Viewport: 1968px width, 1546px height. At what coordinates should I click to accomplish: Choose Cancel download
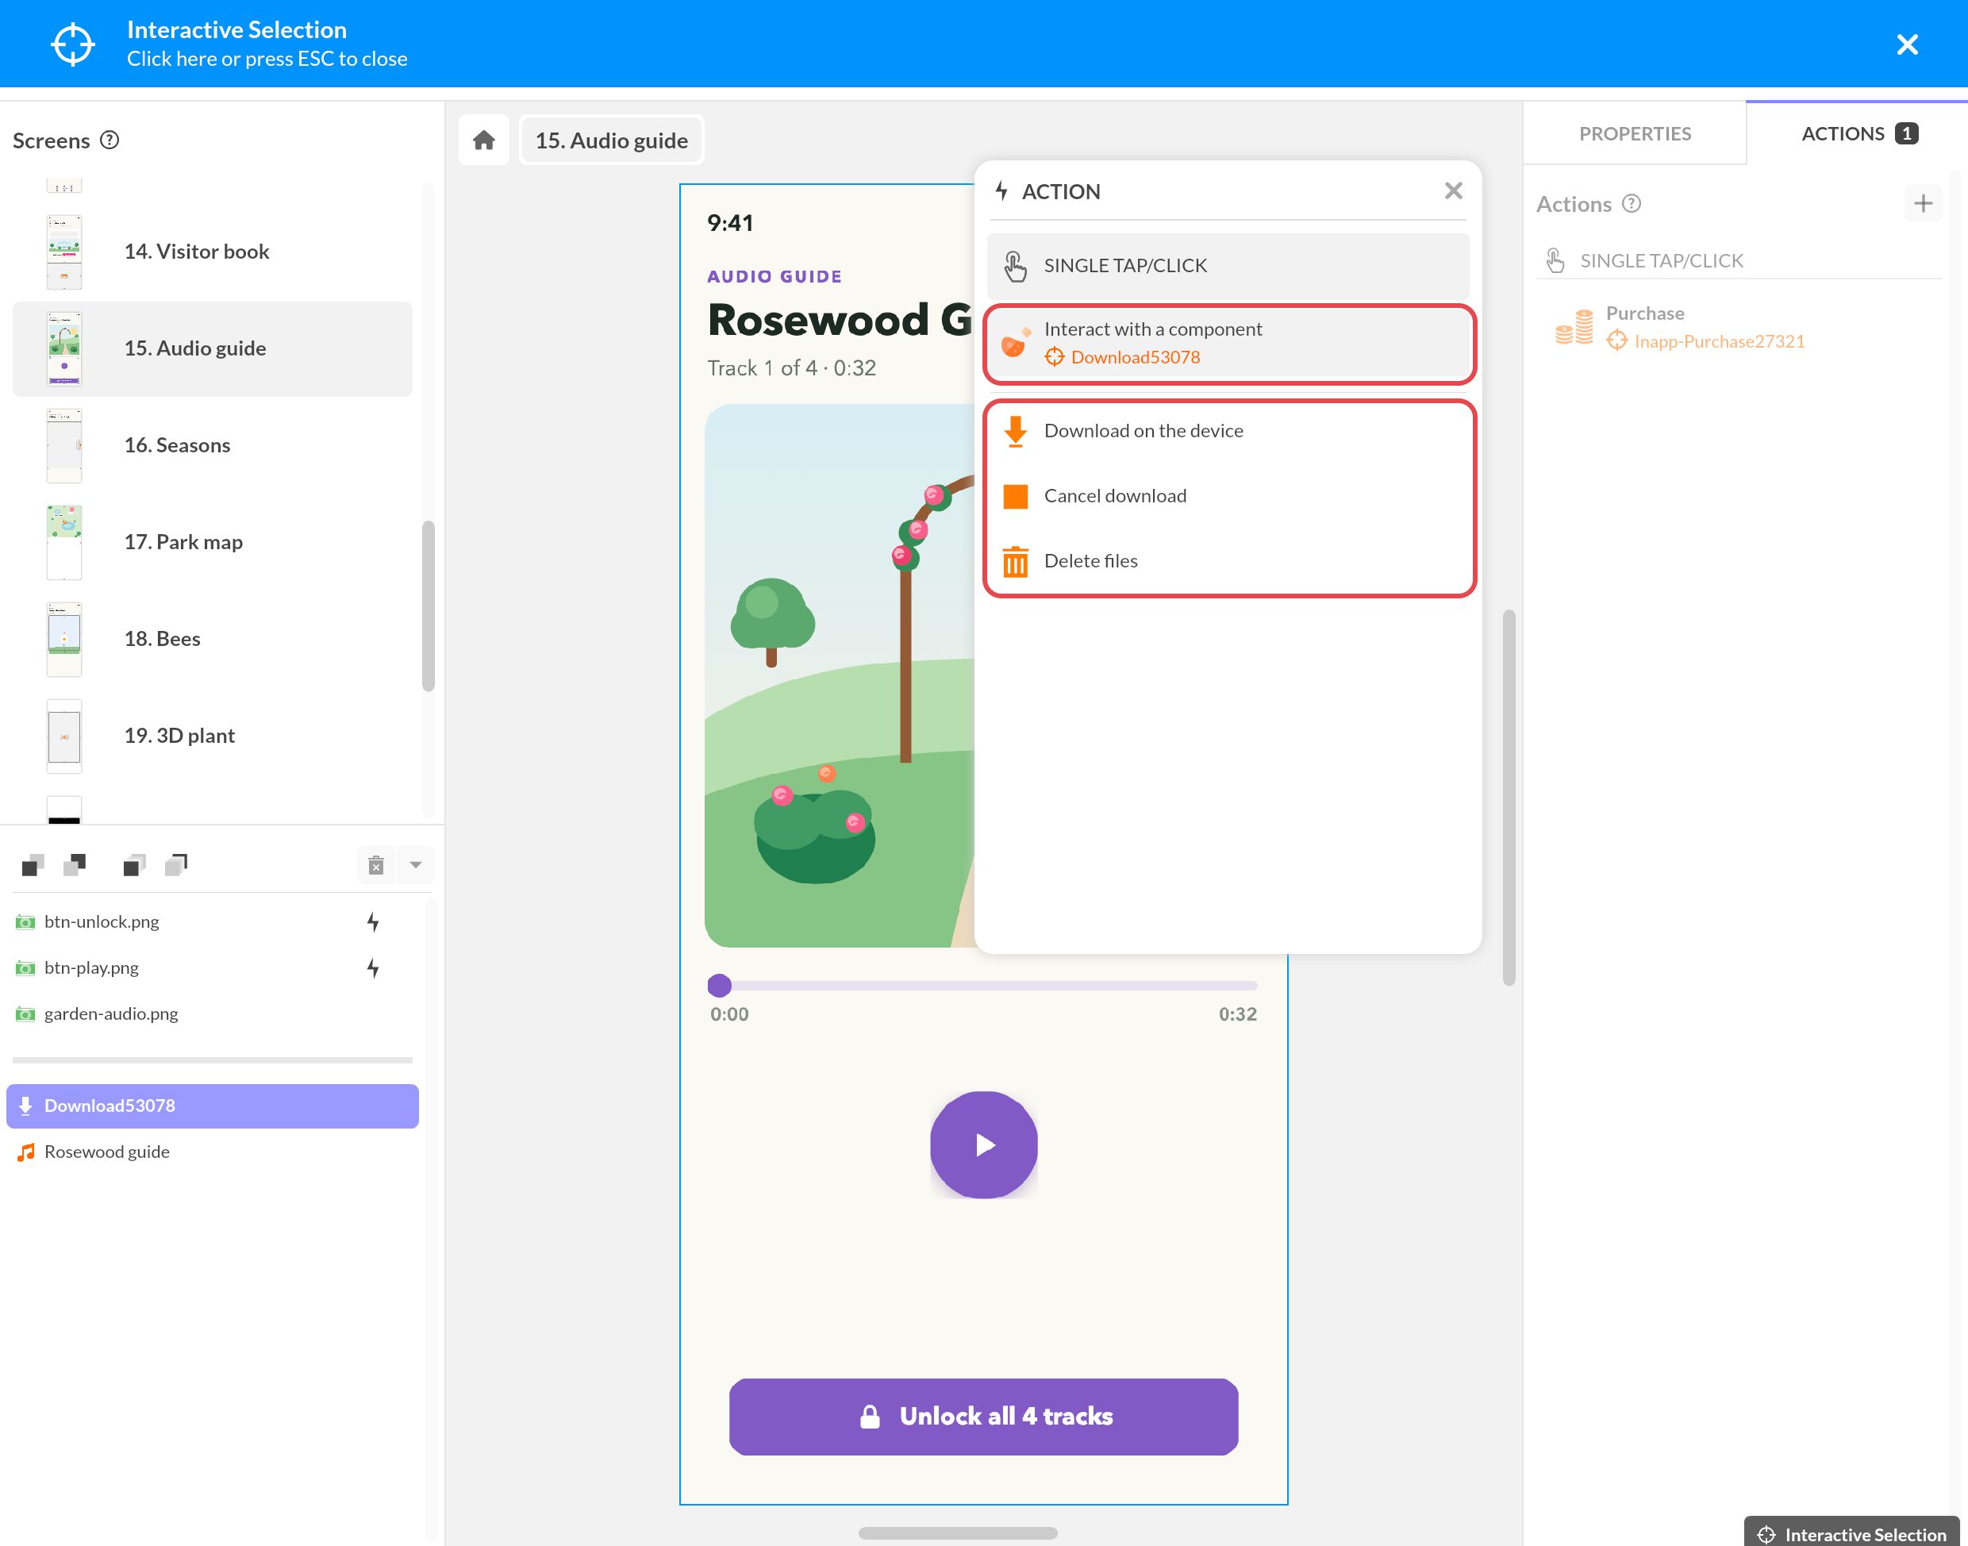coord(1228,496)
